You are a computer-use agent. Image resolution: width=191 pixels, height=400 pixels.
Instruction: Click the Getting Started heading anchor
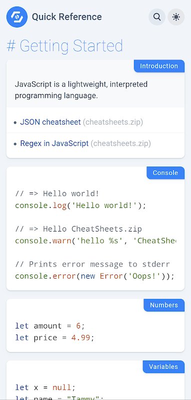pyautogui.click(x=65, y=46)
